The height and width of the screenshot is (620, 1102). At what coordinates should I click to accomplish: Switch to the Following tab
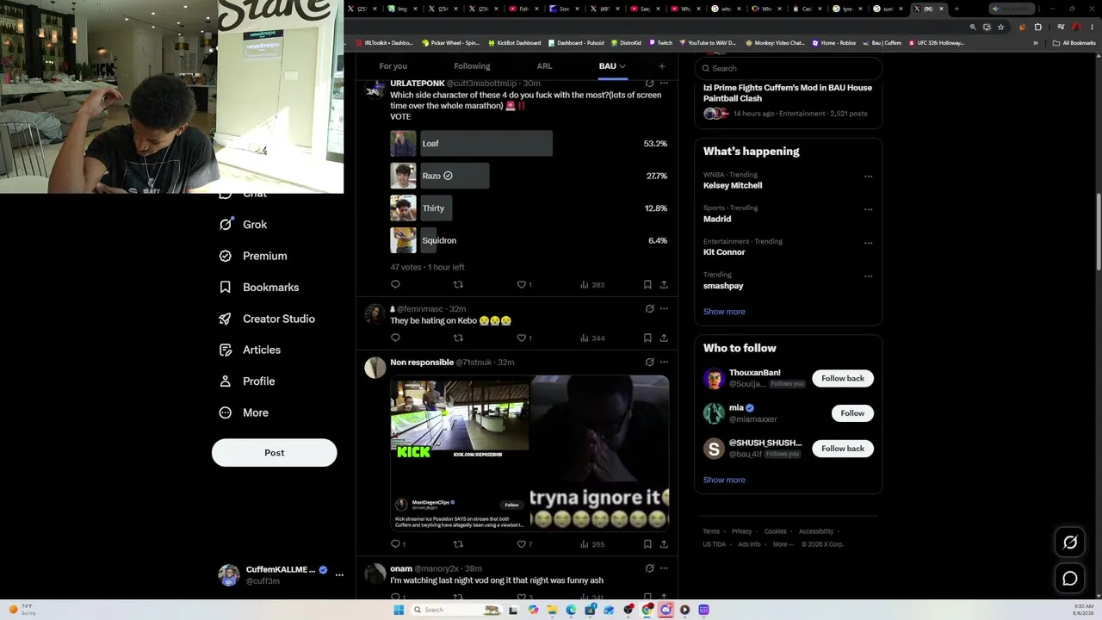pos(472,66)
